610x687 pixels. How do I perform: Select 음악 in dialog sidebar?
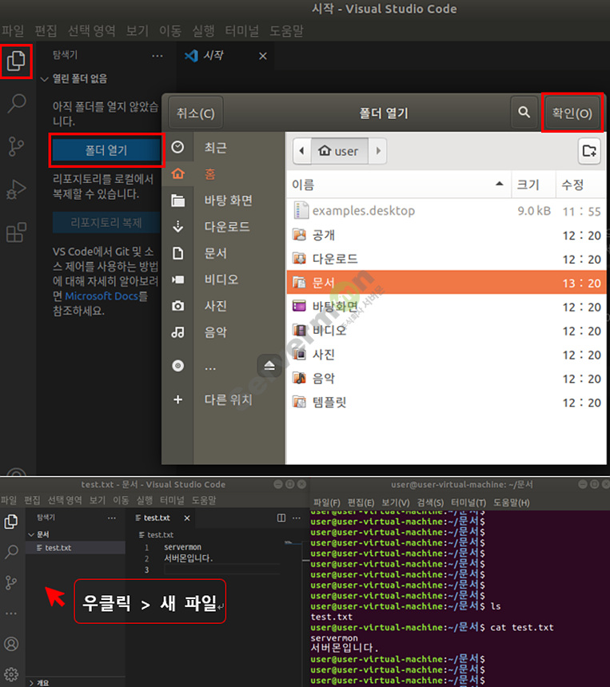[x=224, y=332]
